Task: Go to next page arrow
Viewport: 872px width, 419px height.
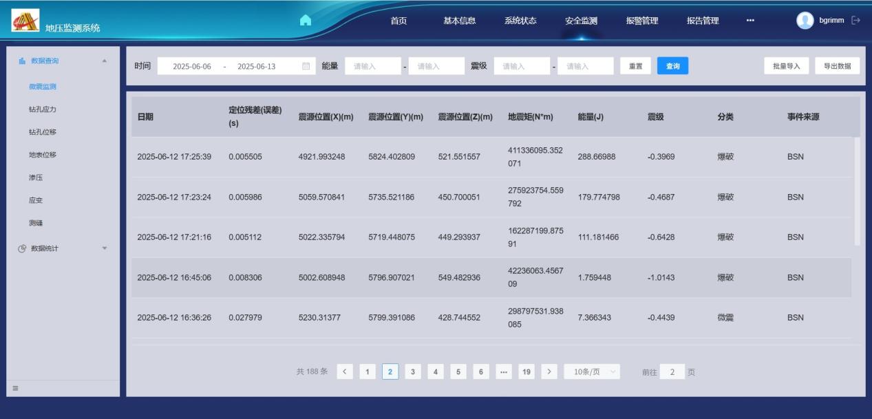Action: [x=549, y=372]
